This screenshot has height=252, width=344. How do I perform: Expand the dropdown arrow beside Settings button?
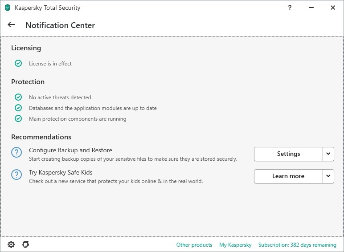point(328,154)
